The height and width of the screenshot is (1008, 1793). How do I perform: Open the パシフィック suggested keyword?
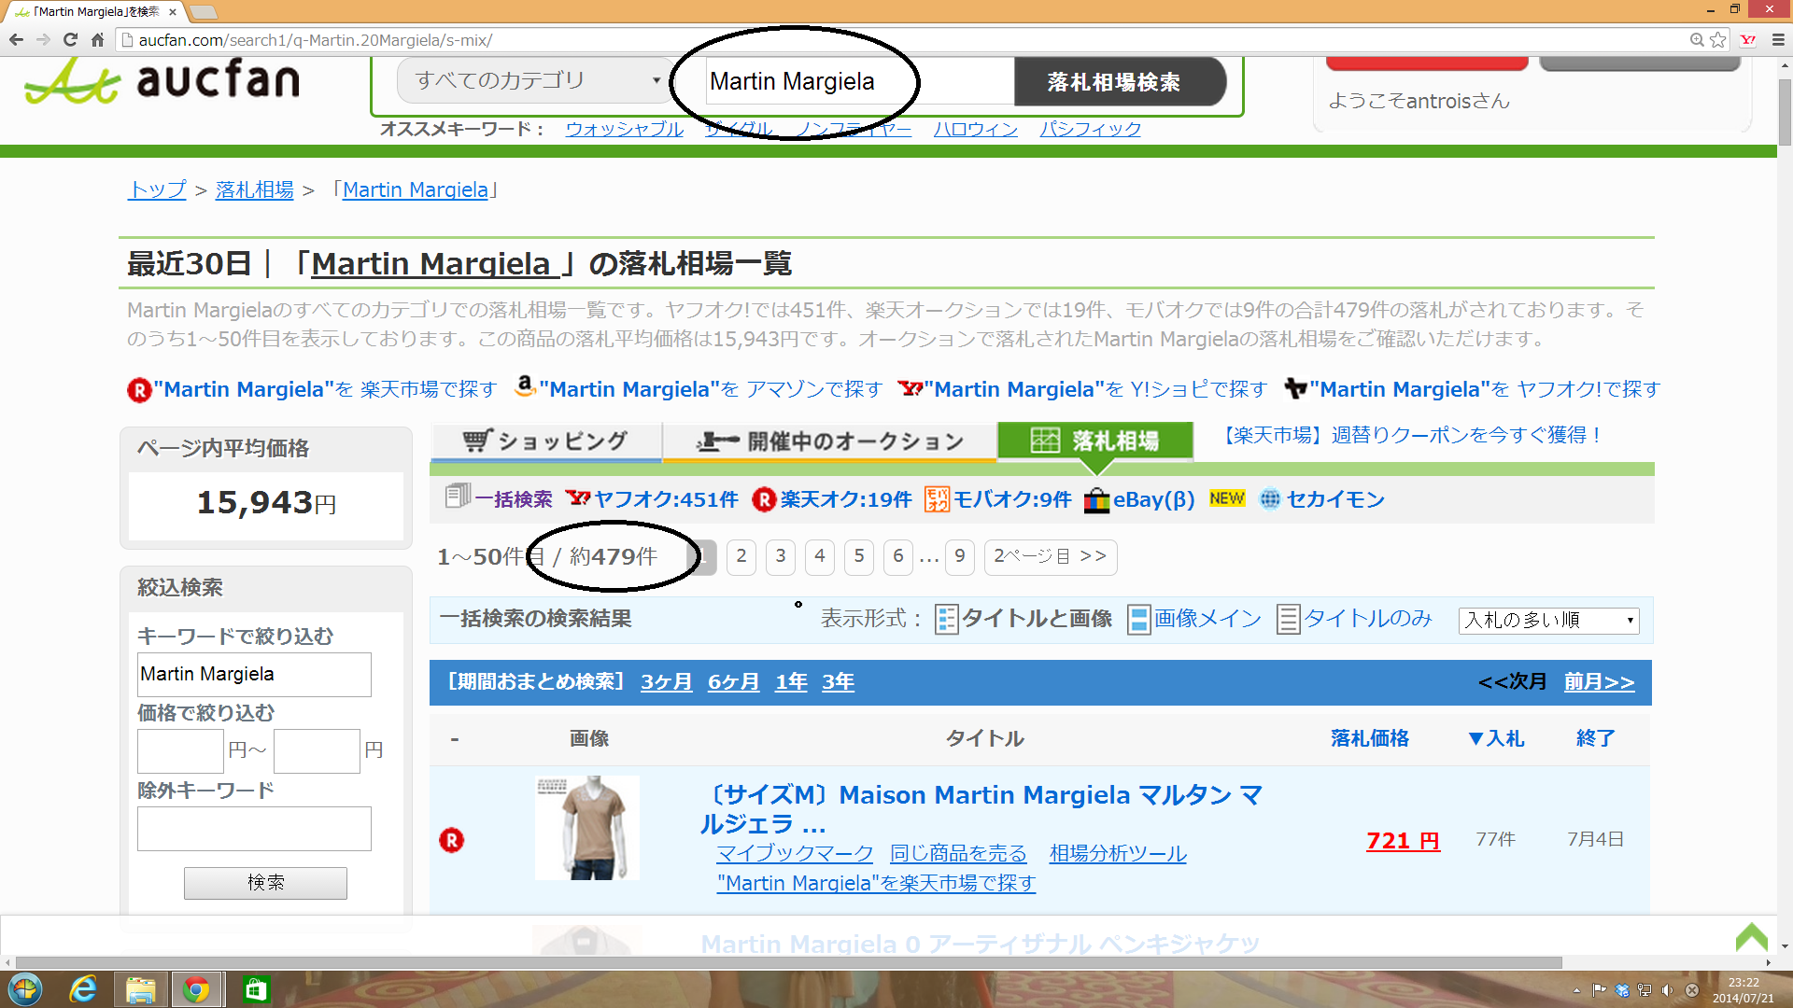[1091, 129]
